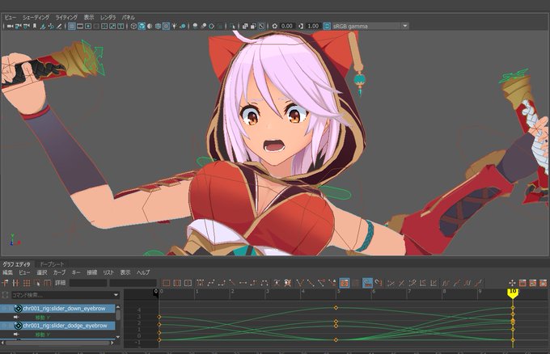Toggle isolate select icon in viewport toolbar

point(233,27)
